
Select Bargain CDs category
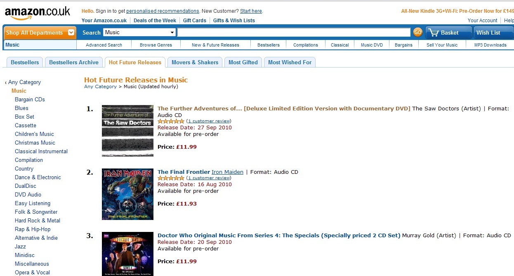click(x=30, y=99)
